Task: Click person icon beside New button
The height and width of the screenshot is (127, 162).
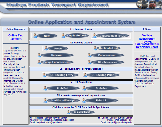Action: (x=35, y=36)
